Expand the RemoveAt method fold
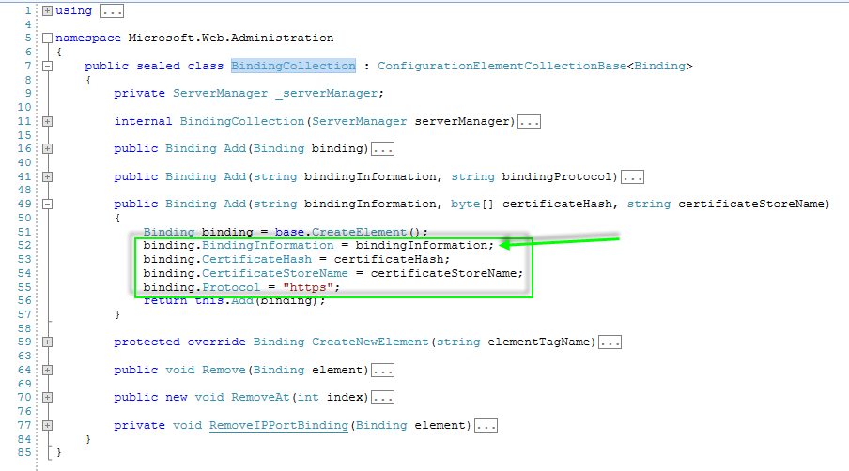This screenshot has height=471, width=849. click(47, 398)
